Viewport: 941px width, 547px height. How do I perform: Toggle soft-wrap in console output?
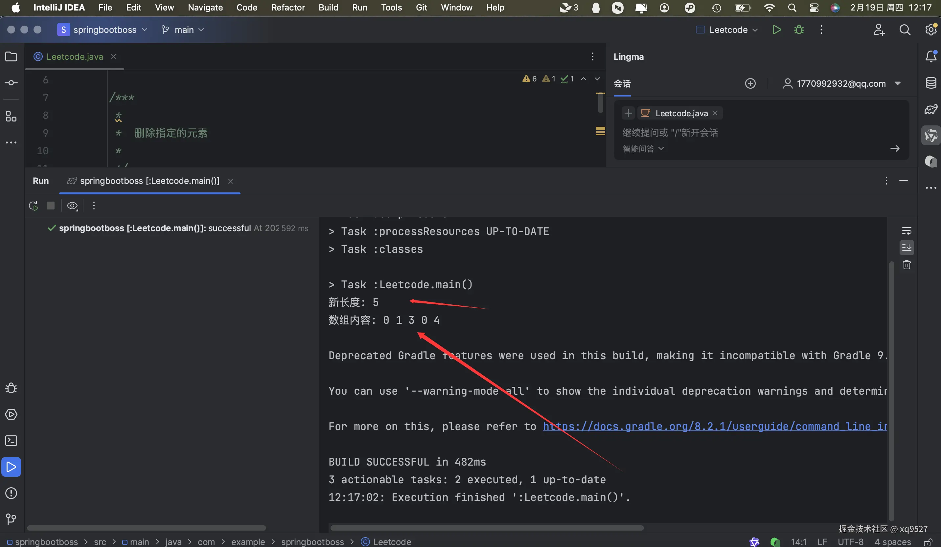[907, 231]
